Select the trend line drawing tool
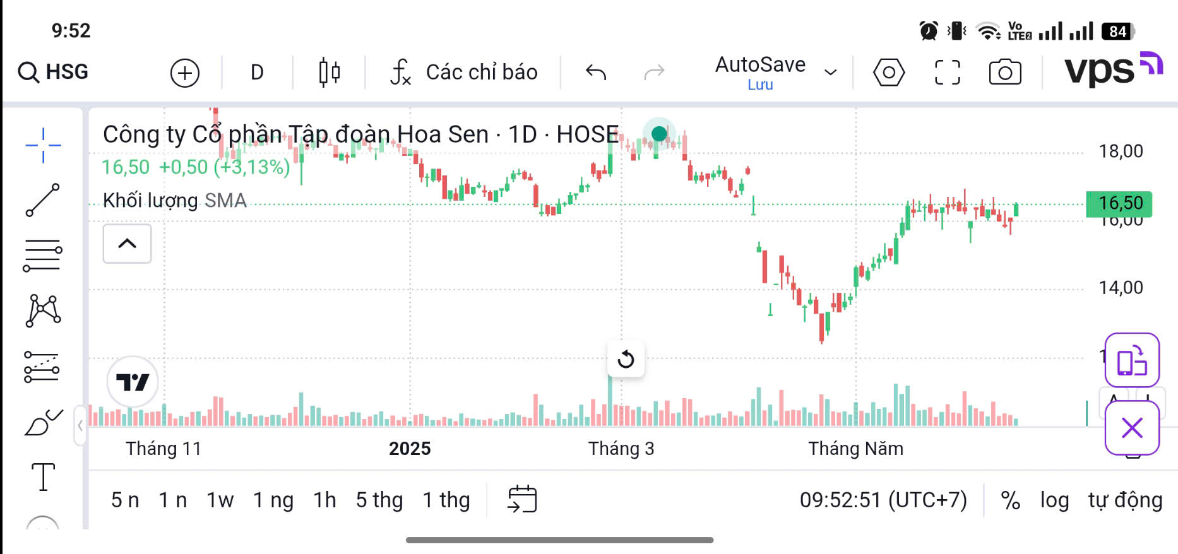This screenshot has height=554, width=1178. pyautogui.click(x=43, y=200)
